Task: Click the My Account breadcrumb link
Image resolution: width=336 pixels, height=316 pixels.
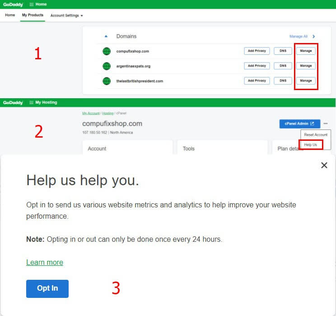Action: [91, 113]
